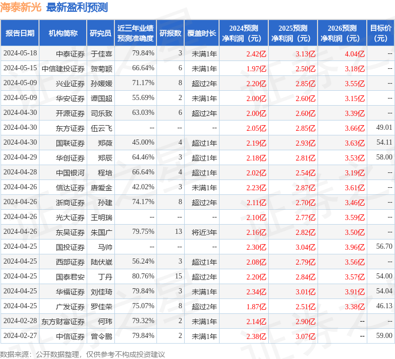Click the 3.07亿 forecast value
The width and height of the screenshot is (395, 359).
coord(305,336)
